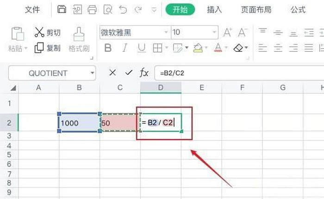324x199 pixels.
Task: Click cell C2 containing 50
Action: 120,123
